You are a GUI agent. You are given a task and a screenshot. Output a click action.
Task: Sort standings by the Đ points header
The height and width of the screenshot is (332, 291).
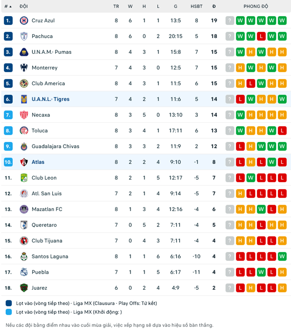pos(214,6)
